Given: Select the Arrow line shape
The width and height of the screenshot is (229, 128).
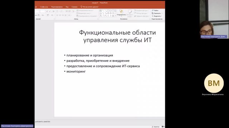Looking at the screenshot, I should coord(106,11).
